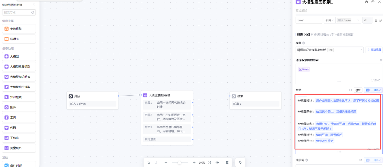Select the 大模型知识问答 node icon
This screenshot has width=386, height=167.
tap(7, 77)
